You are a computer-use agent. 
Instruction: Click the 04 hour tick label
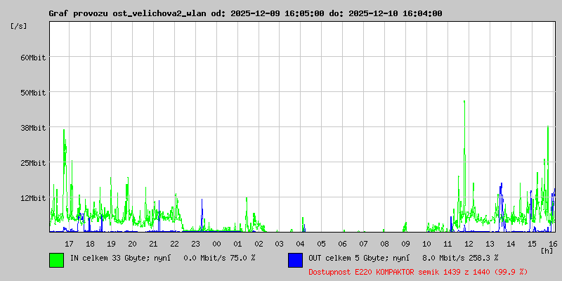click(301, 244)
